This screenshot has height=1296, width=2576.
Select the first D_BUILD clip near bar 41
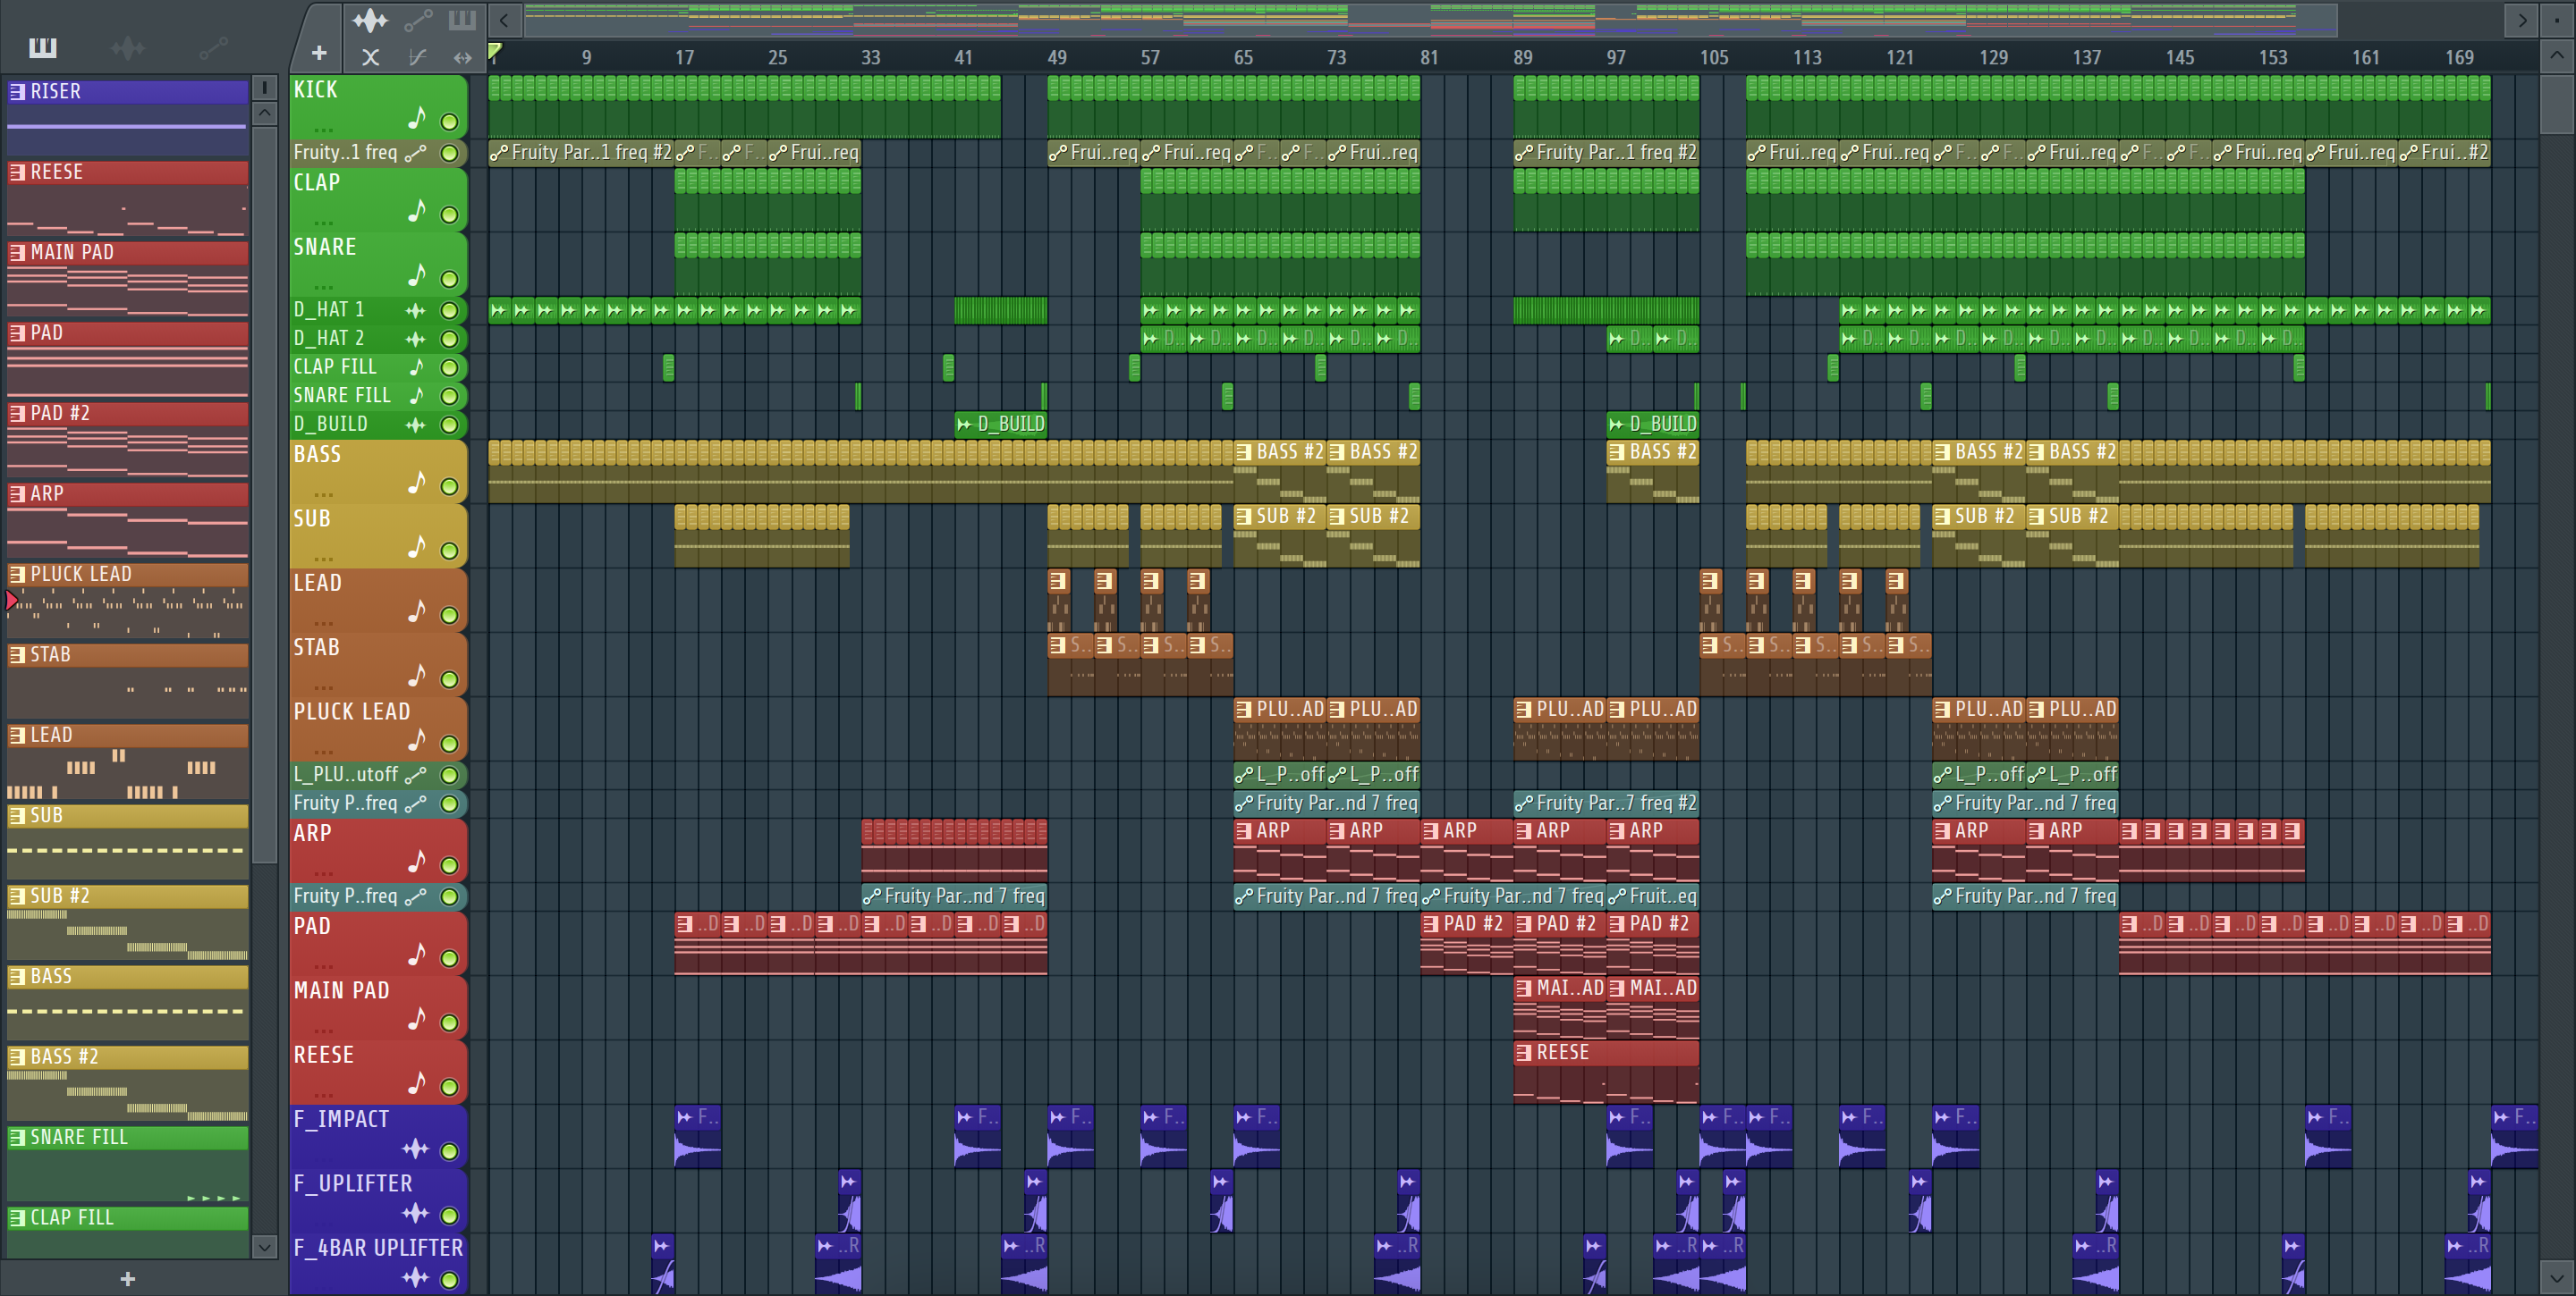tap(1000, 425)
